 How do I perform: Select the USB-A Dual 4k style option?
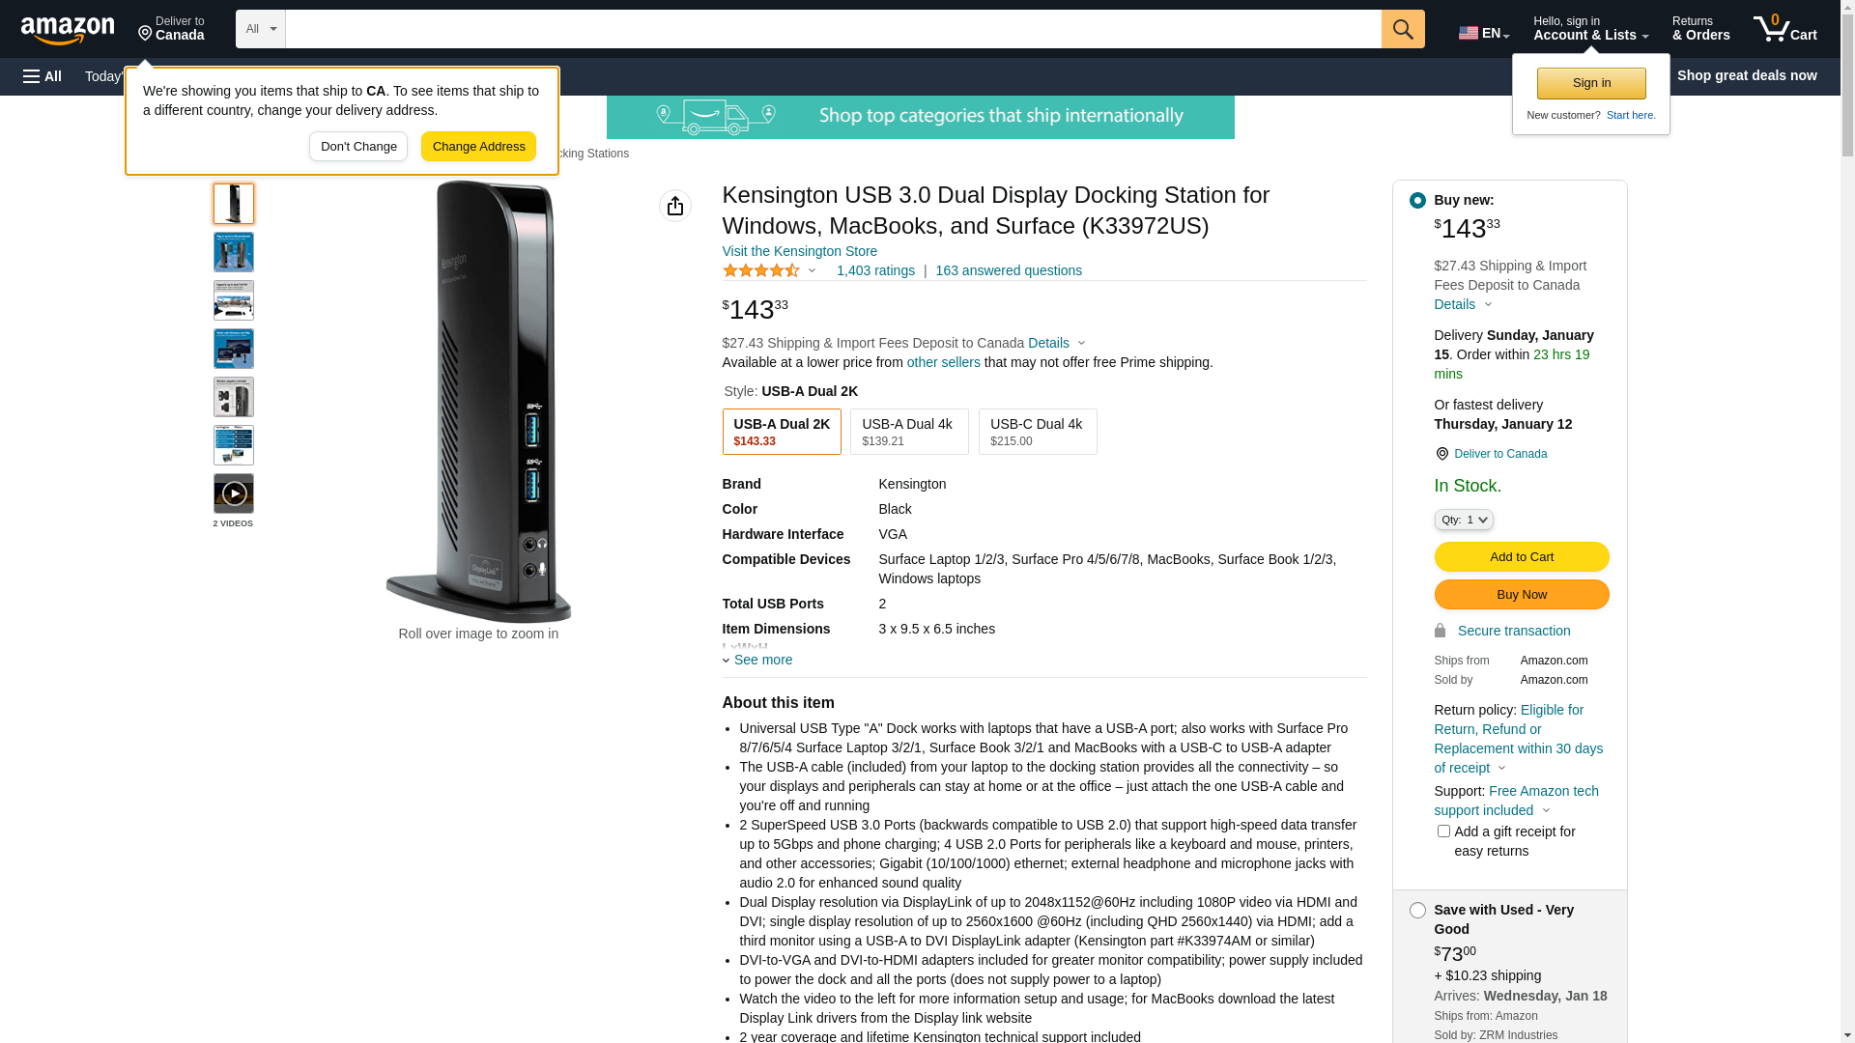click(909, 432)
